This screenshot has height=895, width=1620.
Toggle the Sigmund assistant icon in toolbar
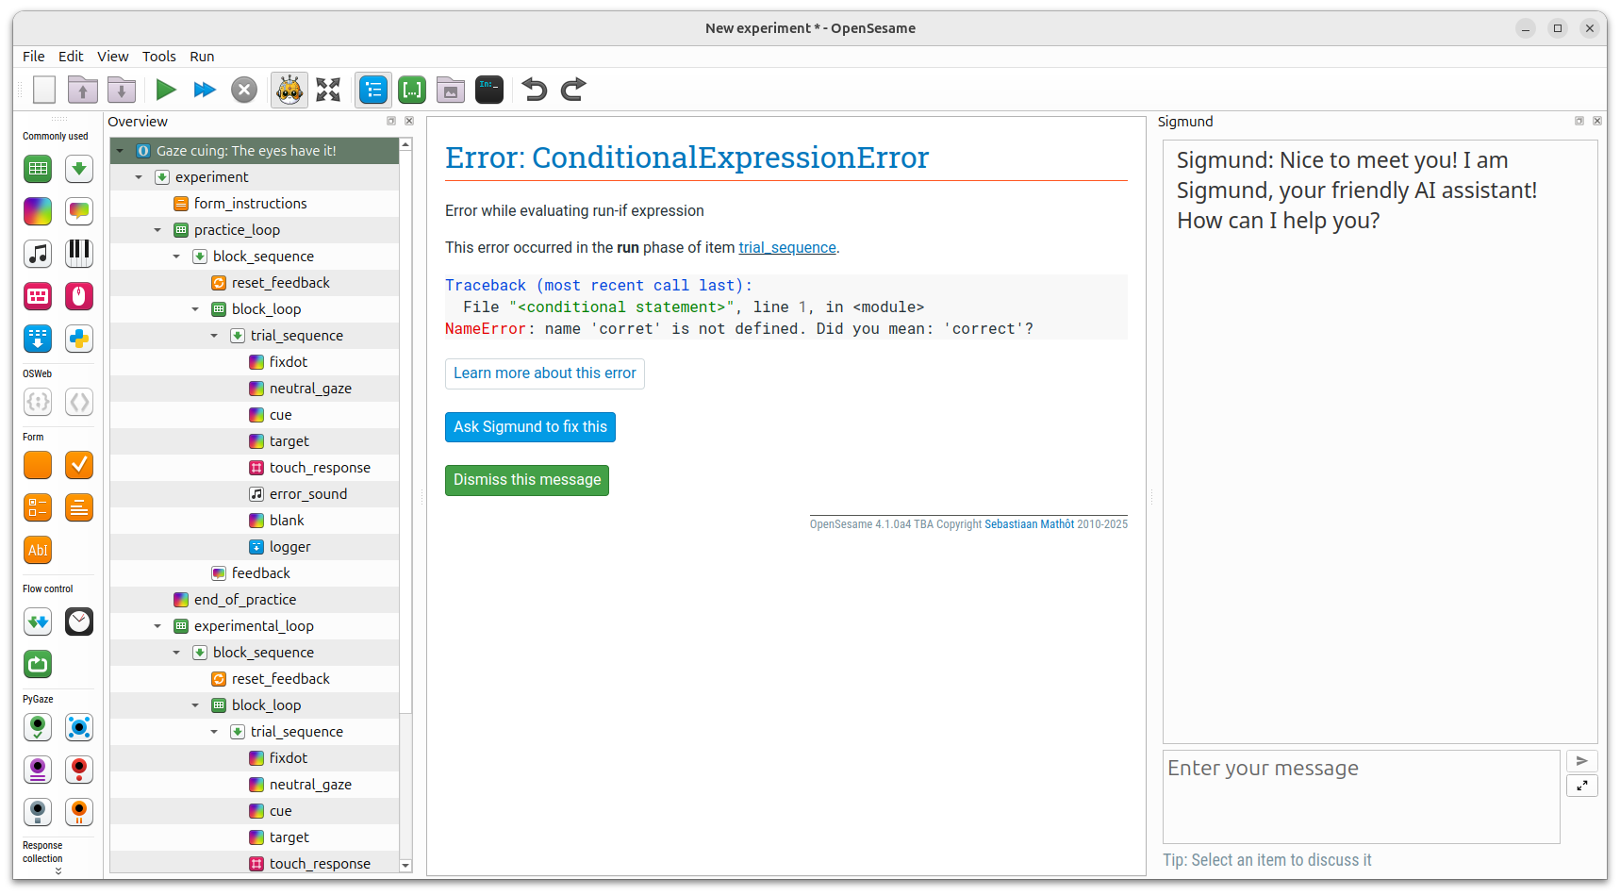tap(289, 90)
